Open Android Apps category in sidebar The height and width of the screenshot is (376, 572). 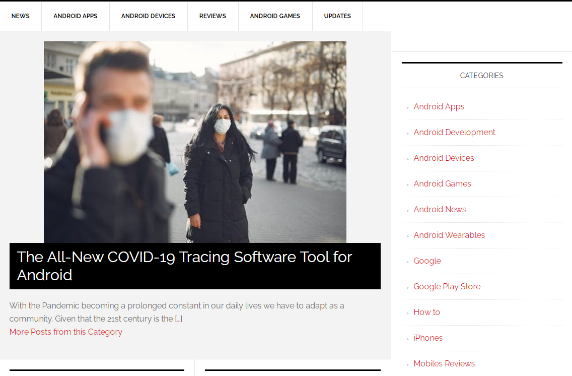[439, 106]
